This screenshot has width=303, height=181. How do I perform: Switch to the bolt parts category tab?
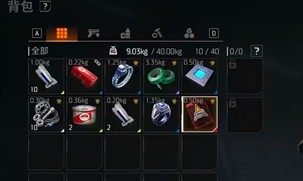pos(157,33)
